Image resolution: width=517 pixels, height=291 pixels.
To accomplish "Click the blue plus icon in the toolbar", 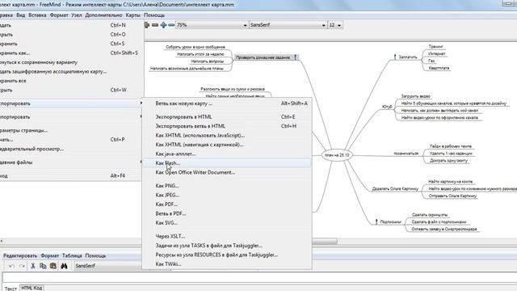I will pos(163,25).
